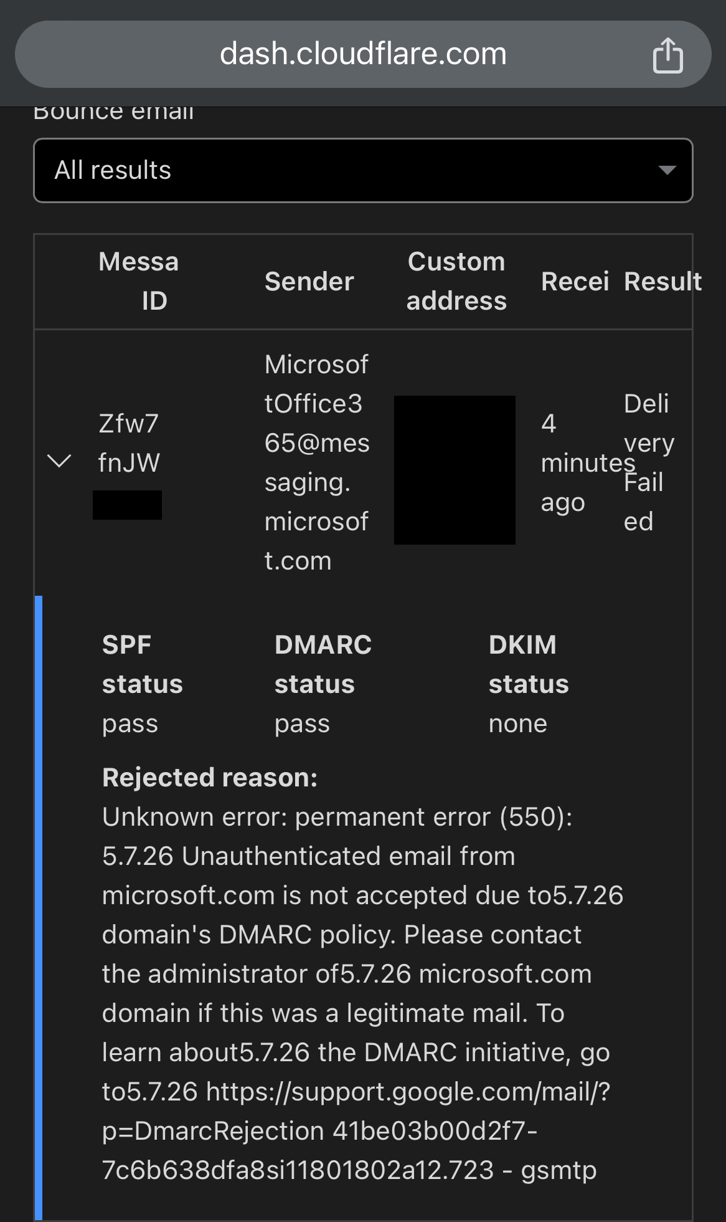
Task: Select the SPF status pass value
Action: click(130, 723)
